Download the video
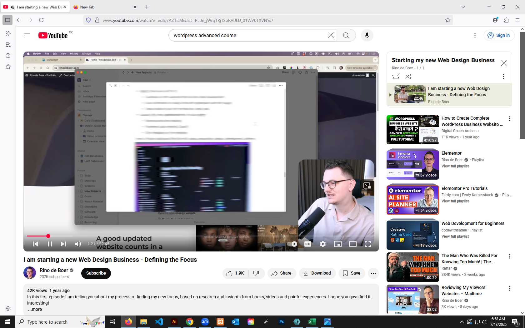Screen dimensions: 525x328 click(317, 273)
